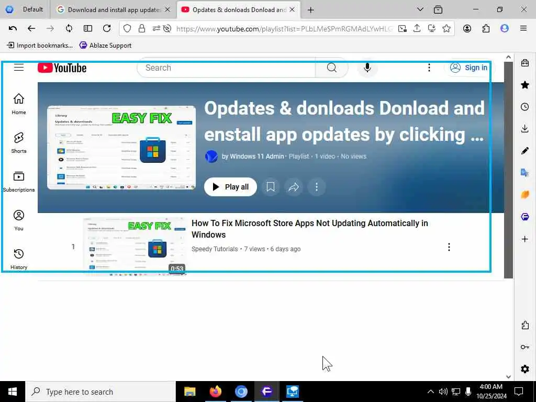The width and height of the screenshot is (536, 402).
Task: Click the scrollbar down arrow
Action: click(508, 377)
